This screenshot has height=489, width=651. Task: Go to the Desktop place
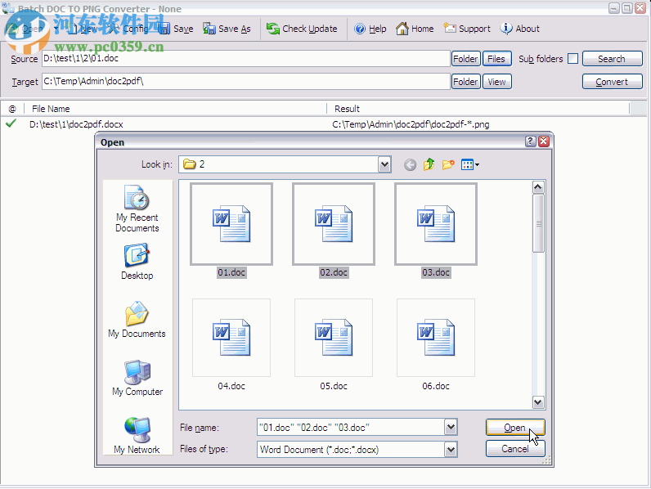point(137,262)
